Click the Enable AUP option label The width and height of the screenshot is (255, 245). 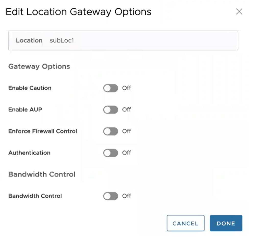(25, 110)
